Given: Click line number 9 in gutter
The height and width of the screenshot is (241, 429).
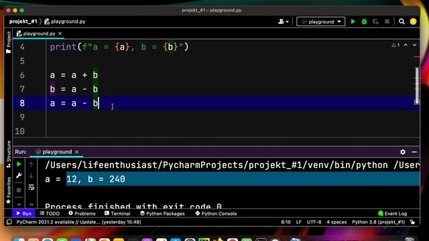Looking at the screenshot, I should tap(22, 117).
